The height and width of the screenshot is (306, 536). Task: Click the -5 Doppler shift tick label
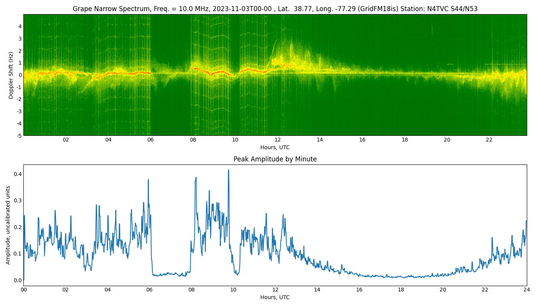pos(19,135)
